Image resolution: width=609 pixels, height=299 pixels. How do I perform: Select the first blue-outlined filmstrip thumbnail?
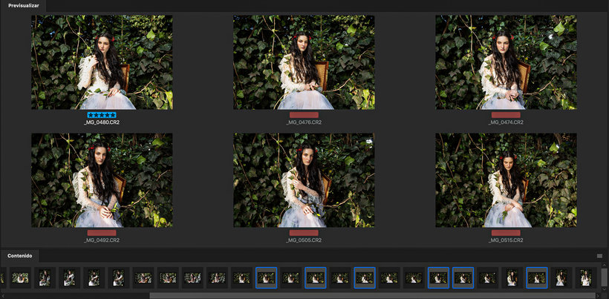[x=266, y=277]
